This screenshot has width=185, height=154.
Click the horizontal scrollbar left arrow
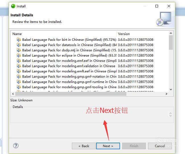(x=13, y=94)
